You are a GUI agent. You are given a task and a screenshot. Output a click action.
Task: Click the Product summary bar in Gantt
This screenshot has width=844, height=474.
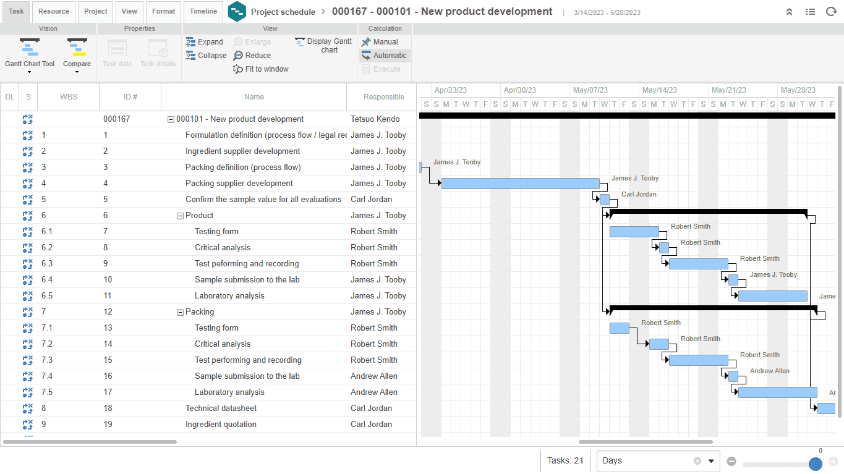709,211
